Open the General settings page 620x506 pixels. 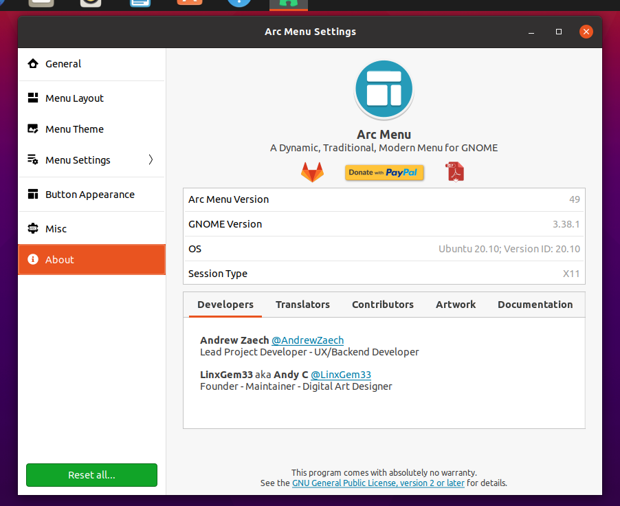pos(91,64)
